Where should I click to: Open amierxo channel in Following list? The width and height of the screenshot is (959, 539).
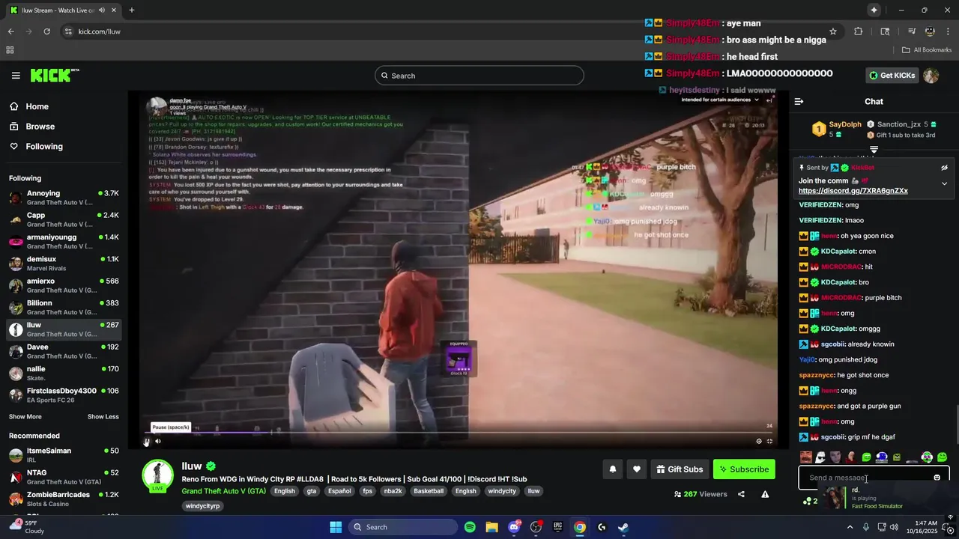pyautogui.click(x=64, y=285)
